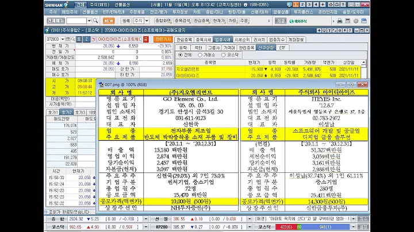This screenshot has width=414, height=232.
Task: Print using the printer icon in toolbar
Action: coord(340,21)
